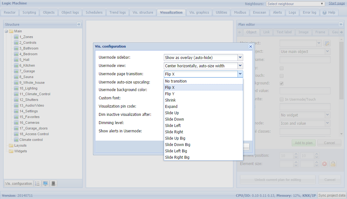Click the Usermode page transition combo field

click(201, 74)
